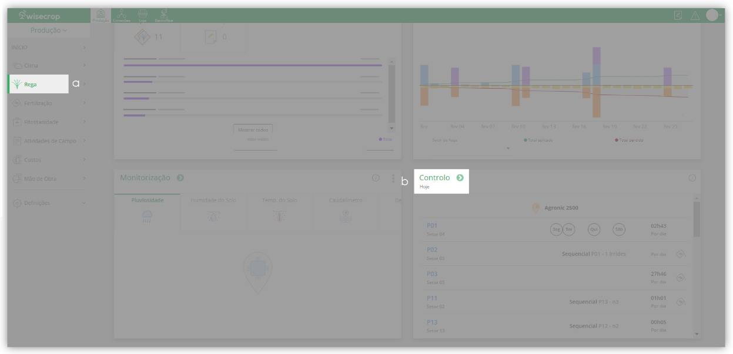Image resolution: width=733 pixels, height=354 pixels.
Task: Open Conexões icon in top bar
Action: click(122, 15)
